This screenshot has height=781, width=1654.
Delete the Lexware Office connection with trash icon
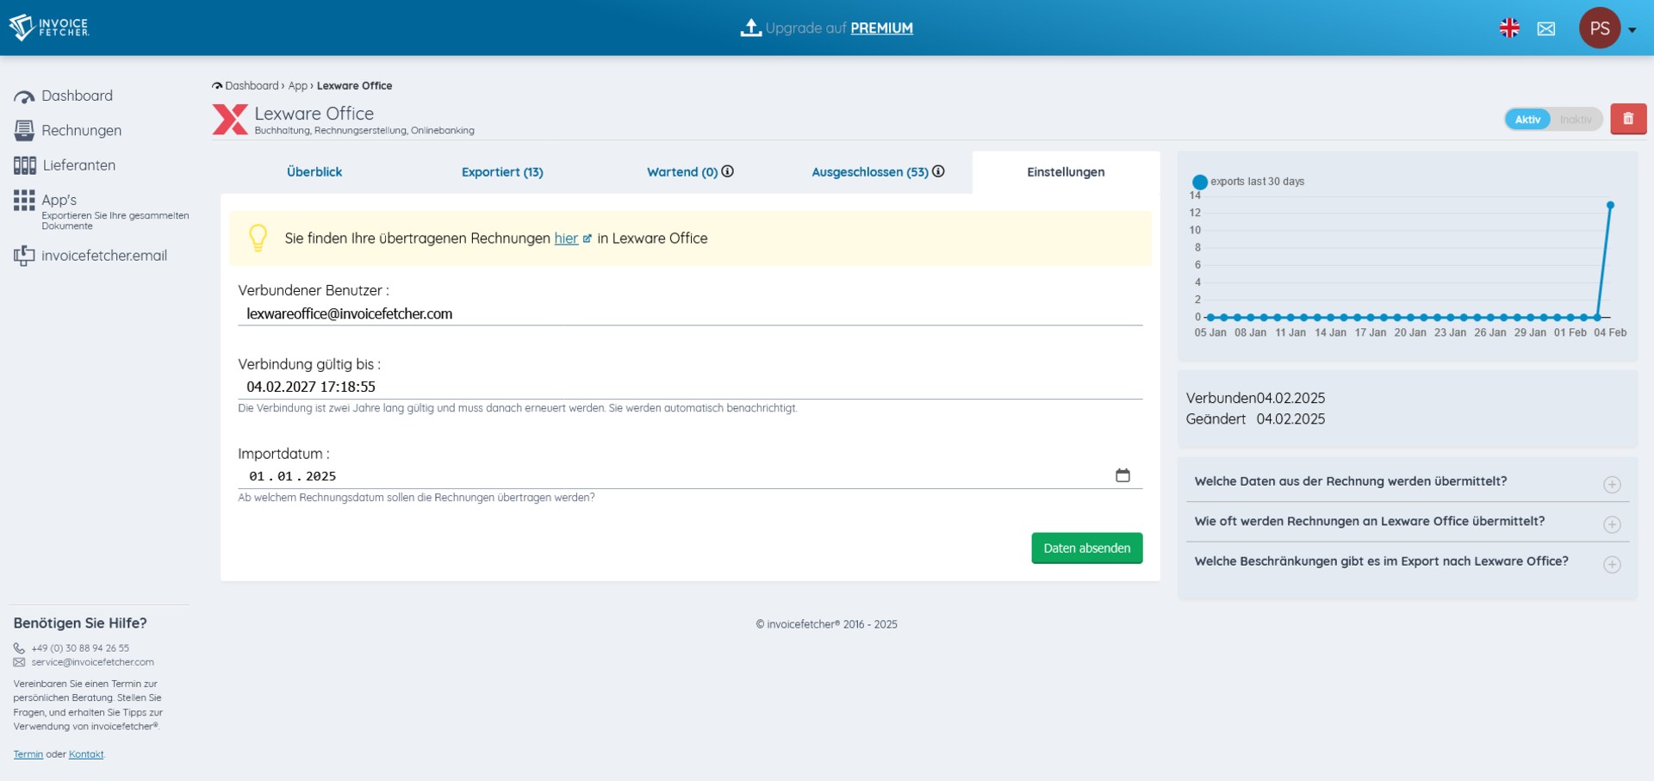point(1627,119)
